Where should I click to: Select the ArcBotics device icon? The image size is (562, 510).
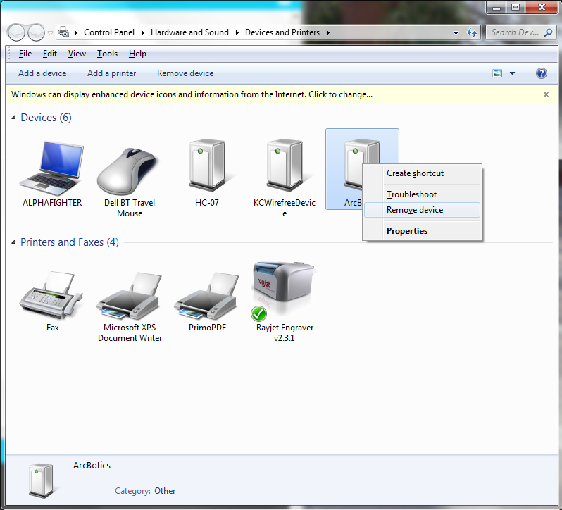coord(352,165)
